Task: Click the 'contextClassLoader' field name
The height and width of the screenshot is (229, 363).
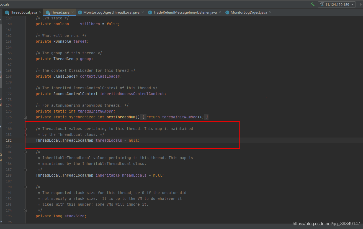Action: pos(100,76)
